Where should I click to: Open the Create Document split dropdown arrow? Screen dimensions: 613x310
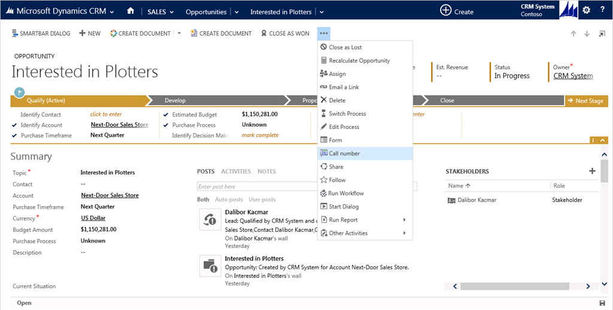pos(180,33)
